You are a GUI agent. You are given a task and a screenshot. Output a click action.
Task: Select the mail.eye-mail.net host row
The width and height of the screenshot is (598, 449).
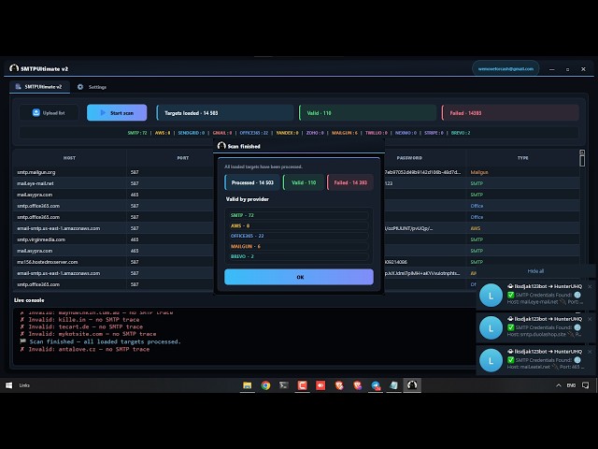click(x=296, y=183)
